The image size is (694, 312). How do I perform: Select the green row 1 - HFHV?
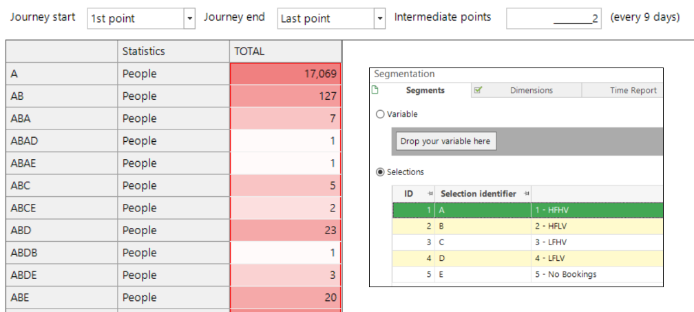(x=527, y=210)
